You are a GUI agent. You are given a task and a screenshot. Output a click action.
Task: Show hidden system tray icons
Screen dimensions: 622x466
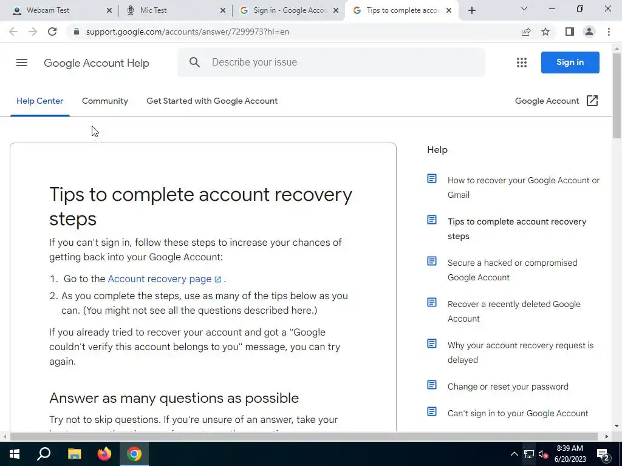point(514,454)
